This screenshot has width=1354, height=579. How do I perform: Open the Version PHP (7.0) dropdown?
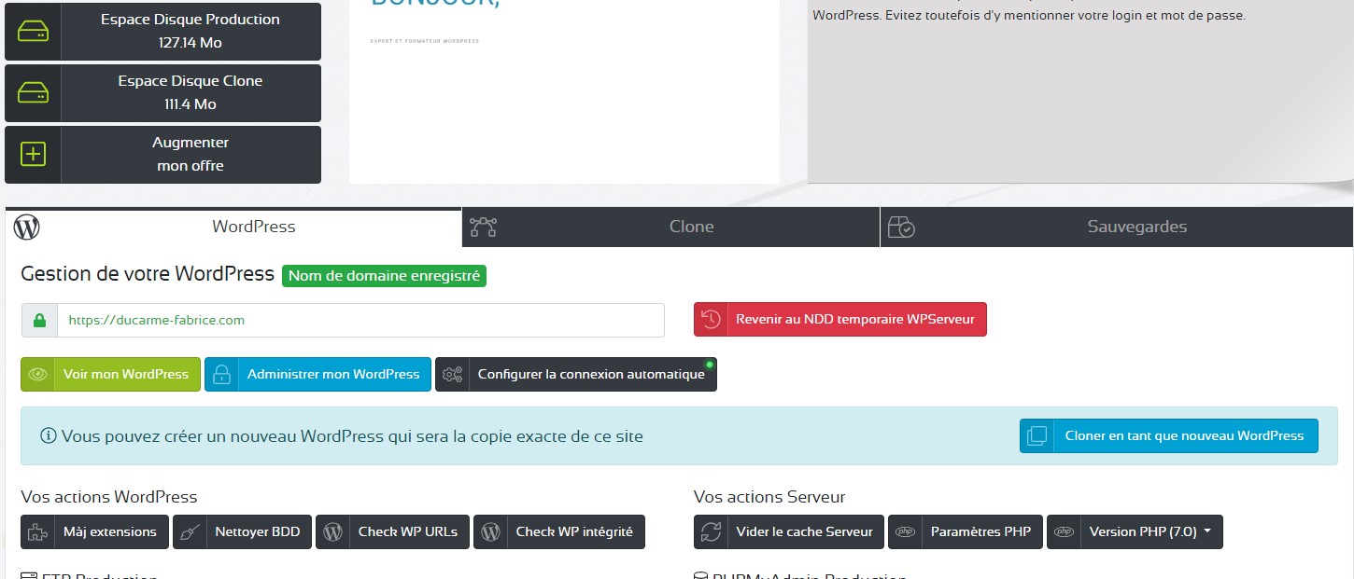1135,531
